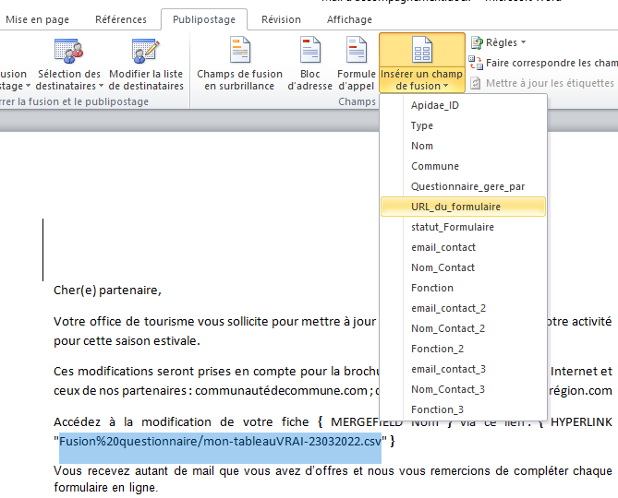Choose the Fonction merge field
618x498 pixels.
[463, 288]
